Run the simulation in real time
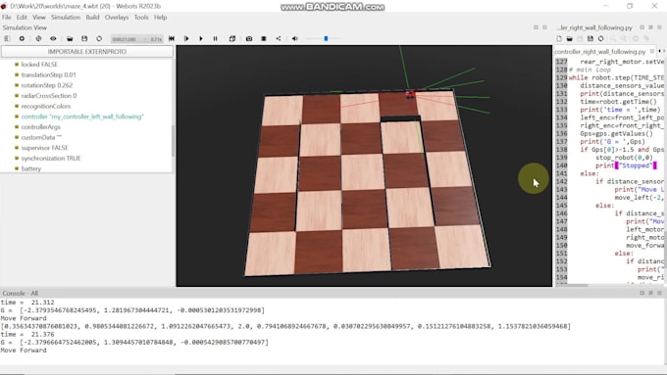The height and width of the screenshot is (375, 667). [201, 38]
